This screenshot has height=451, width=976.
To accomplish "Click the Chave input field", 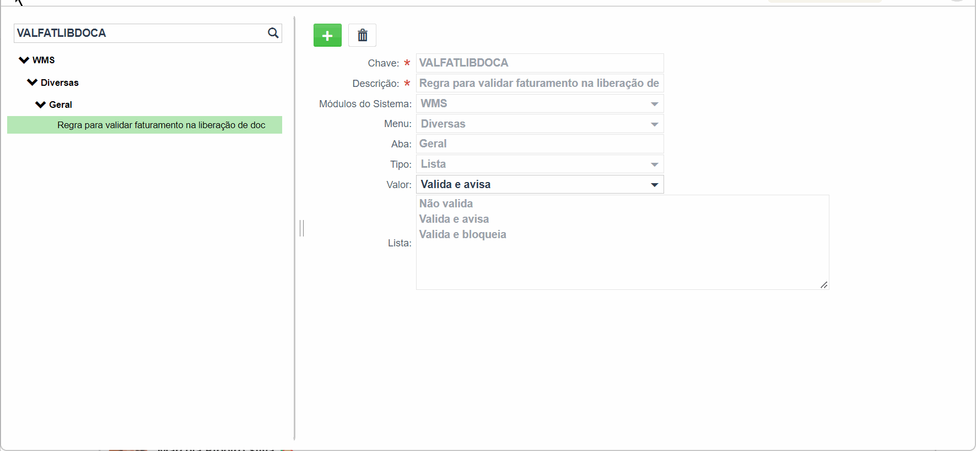I will tap(540, 63).
